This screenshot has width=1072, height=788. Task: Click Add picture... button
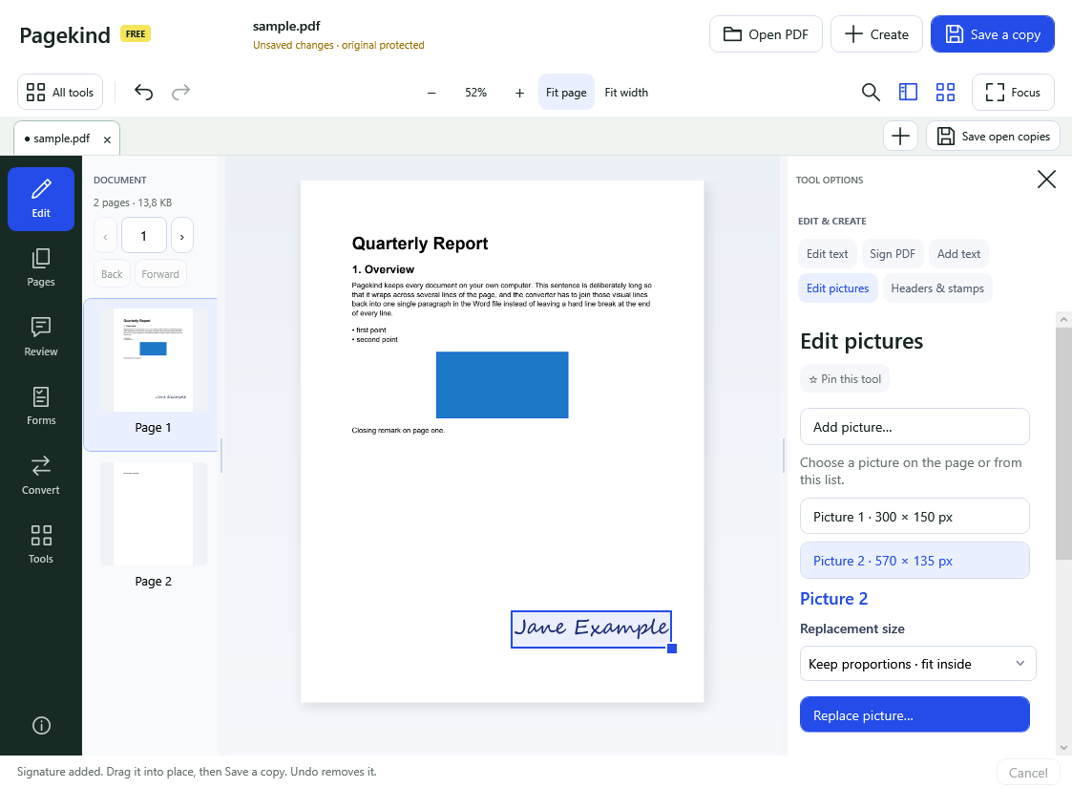914,427
